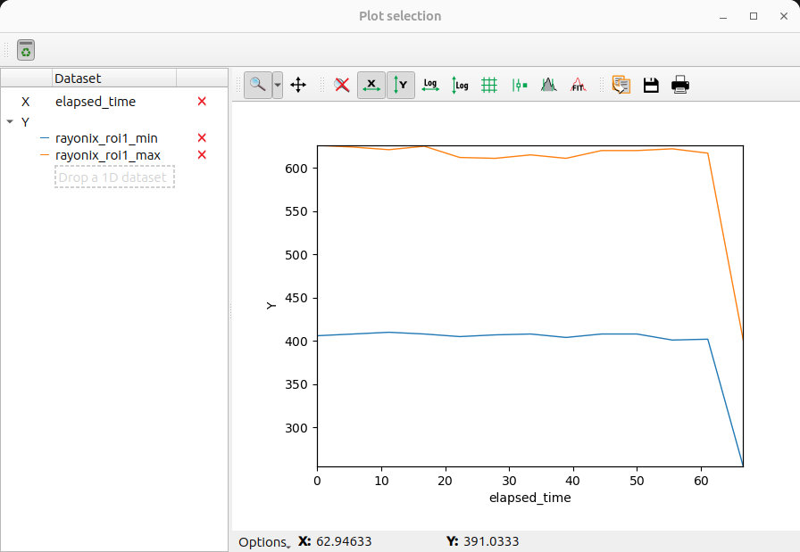
Task: Reset the plot zoom
Action: [341, 85]
